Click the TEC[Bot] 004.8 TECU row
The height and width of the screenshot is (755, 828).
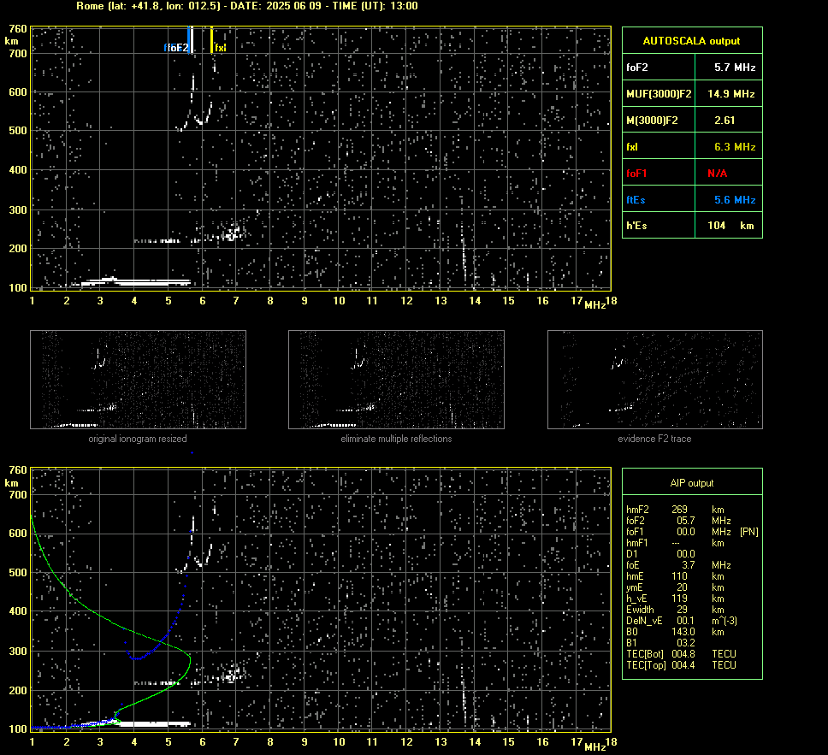point(681,653)
